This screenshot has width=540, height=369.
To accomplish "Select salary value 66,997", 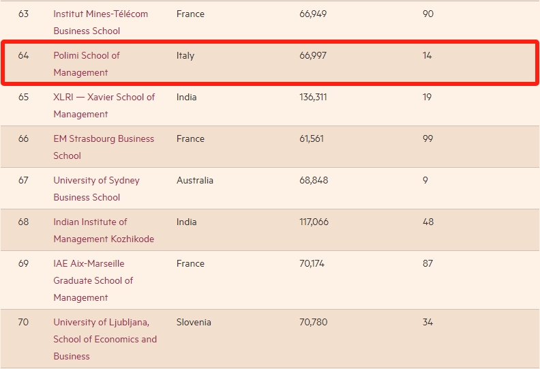I will tap(313, 55).
